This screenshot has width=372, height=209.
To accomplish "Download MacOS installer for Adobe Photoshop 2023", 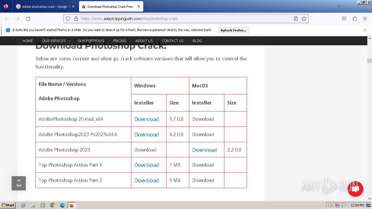I will (x=204, y=150).
